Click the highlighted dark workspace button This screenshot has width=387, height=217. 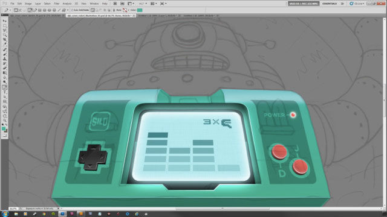pos(304,4)
